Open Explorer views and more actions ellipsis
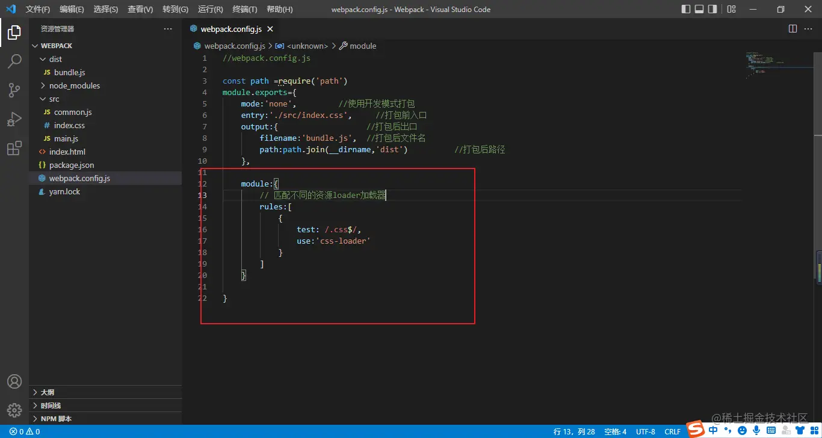The image size is (822, 438). pos(168,29)
